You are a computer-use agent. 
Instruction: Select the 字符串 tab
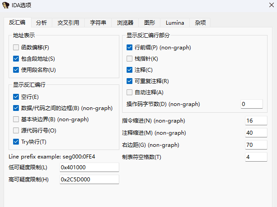click(x=98, y=22)
